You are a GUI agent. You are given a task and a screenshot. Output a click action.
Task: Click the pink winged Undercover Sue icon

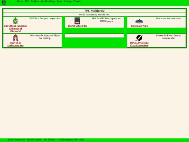click(15, 38)
